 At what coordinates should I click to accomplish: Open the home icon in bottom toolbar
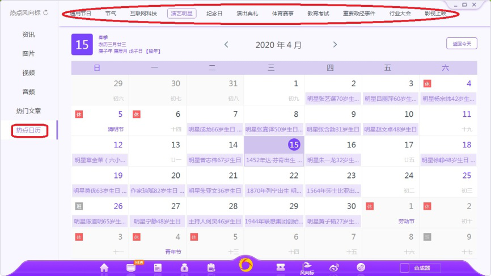click(x=104, y=268)
